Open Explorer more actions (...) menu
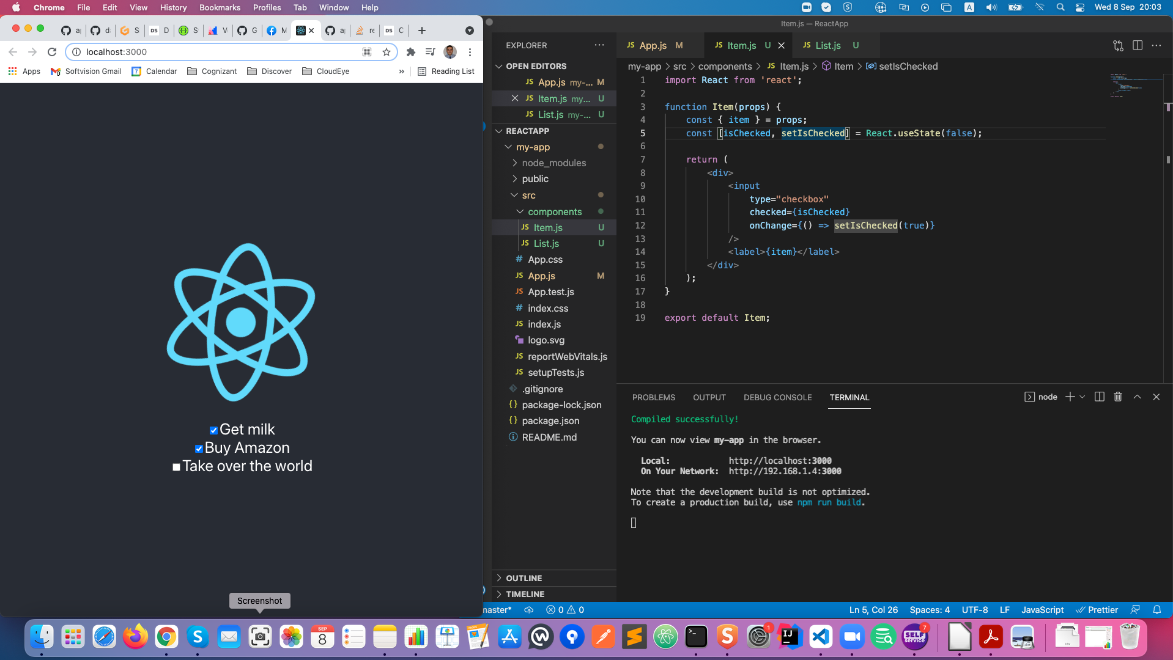Viewport: 1173px width, 660px height. [599, 45]
